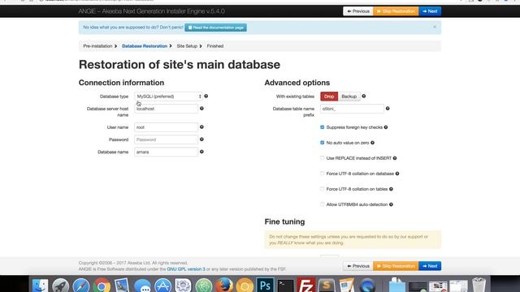Click help icon for Suppress foreign key checks
The height and width of the screenshot is (292, 520).
(386, 127)
